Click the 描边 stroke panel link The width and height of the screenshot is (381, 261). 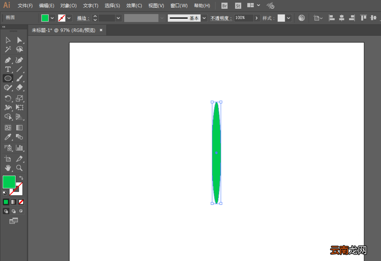tap(83, 18)
